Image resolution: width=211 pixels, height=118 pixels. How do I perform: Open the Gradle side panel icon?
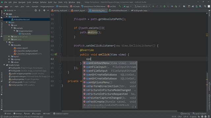point(209,13)
